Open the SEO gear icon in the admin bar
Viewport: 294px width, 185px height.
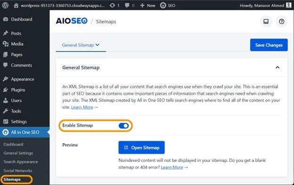click(x=163, y=6)
